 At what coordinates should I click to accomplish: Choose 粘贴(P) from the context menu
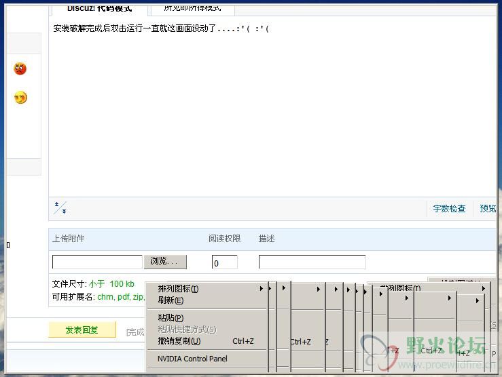pyautogui.click(x=207, y=318)
